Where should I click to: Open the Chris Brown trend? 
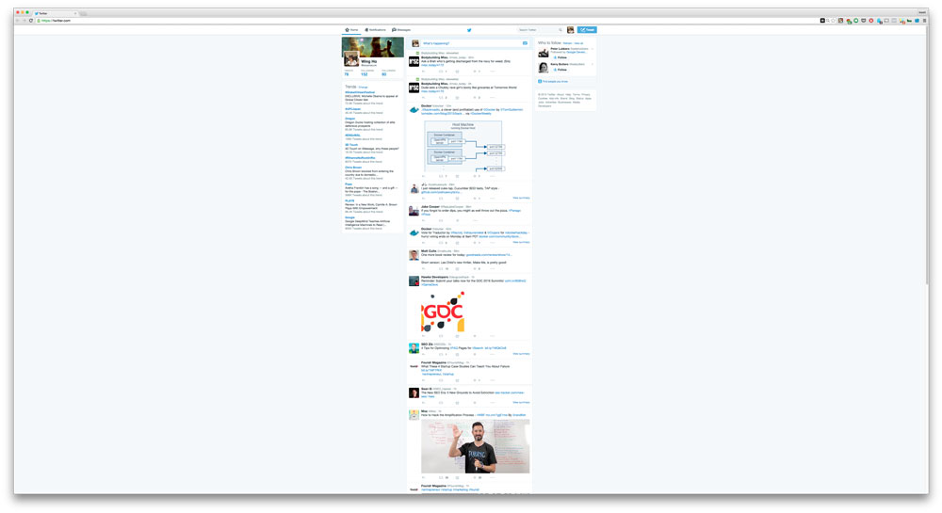pyautogui.click(x=353, y=168)
